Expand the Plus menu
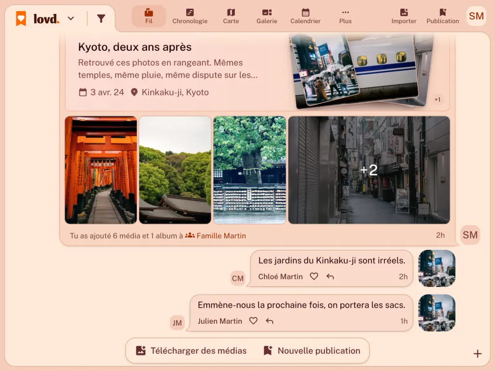 coord(345,16)
